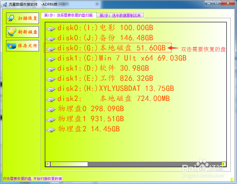This screenshot has height=184, width=237.
Task: Select row disk1:(D:) 软件 30.98GB
Action: (98, 68)
